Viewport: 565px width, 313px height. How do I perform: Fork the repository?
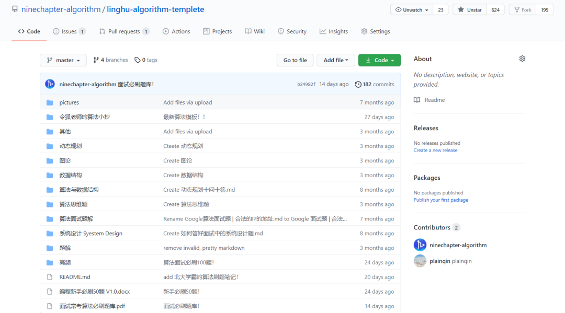coord(523,10)
